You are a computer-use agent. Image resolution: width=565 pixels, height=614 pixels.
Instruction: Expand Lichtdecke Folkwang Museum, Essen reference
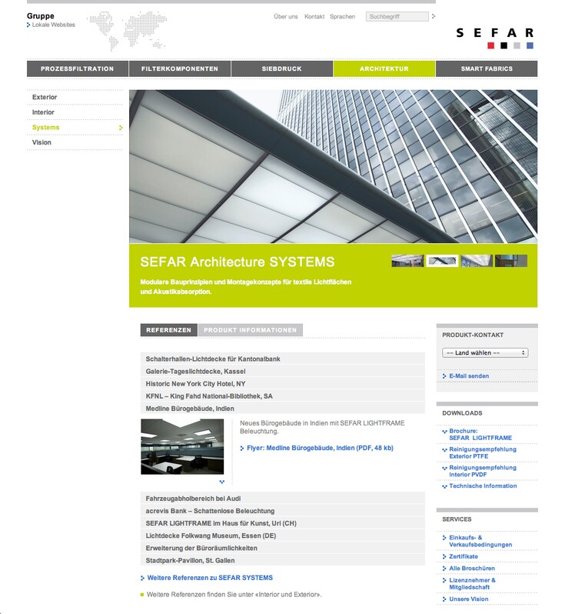[x=283, y=536]
